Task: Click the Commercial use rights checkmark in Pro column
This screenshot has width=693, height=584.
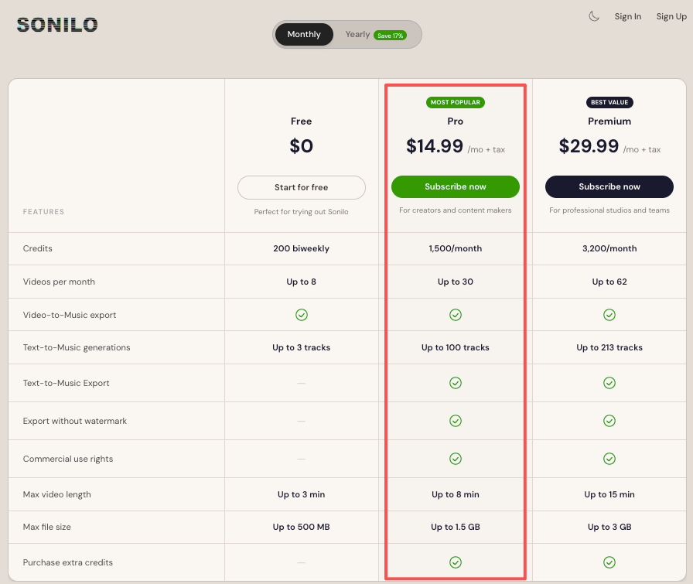Action: pos(455,458)
